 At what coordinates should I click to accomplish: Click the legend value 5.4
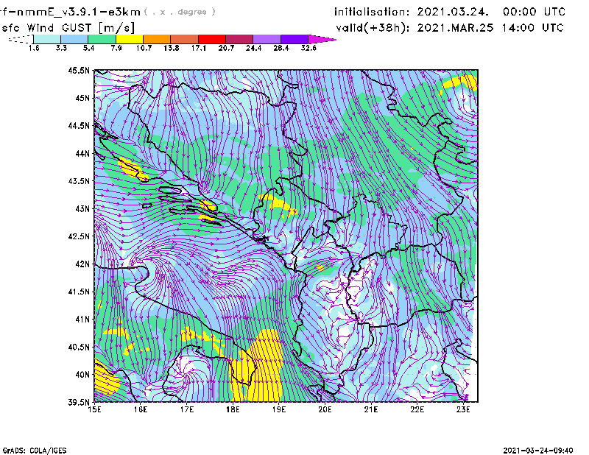coord(88,48)
